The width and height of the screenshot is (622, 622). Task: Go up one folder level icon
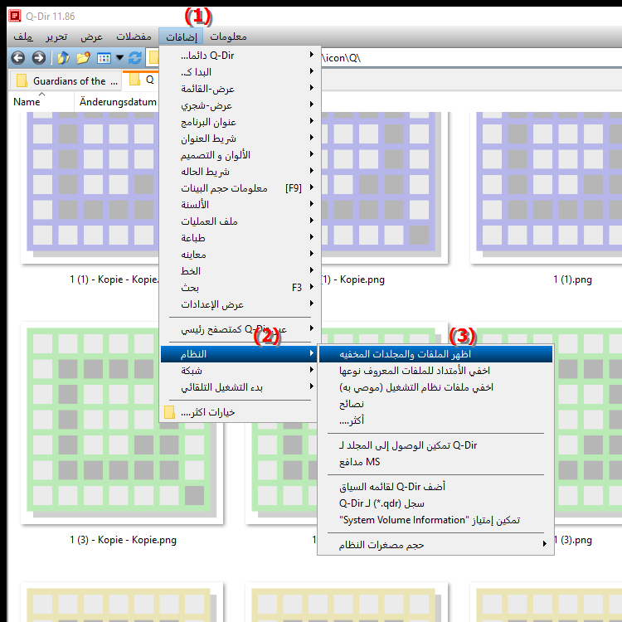(63, 58)
